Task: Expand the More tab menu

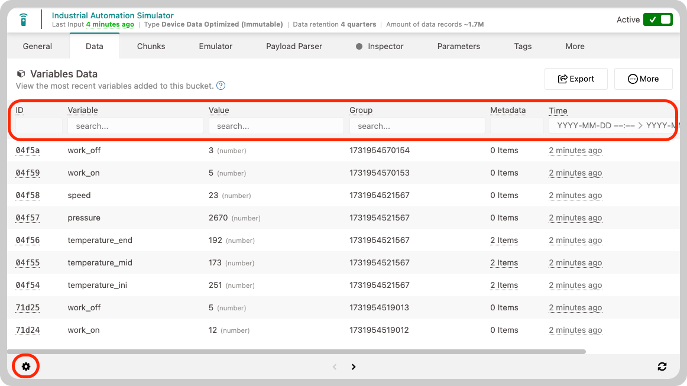Action: pos(575,47)
